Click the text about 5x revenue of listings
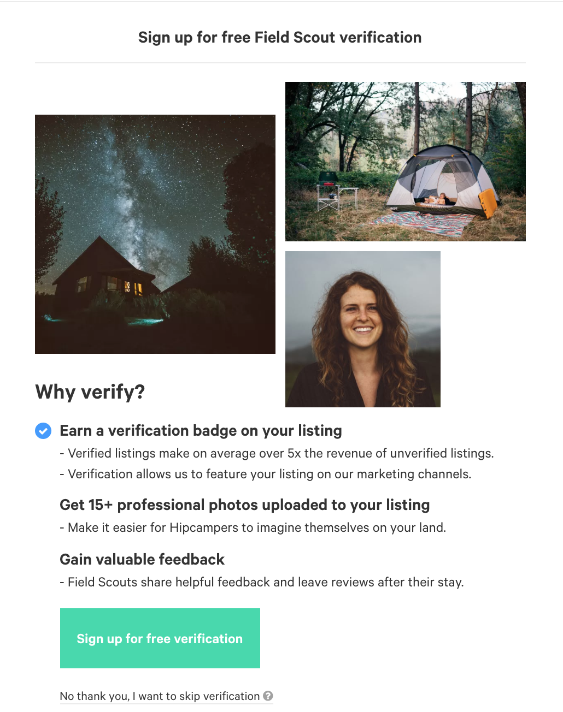563x712 pixels. 277,453
